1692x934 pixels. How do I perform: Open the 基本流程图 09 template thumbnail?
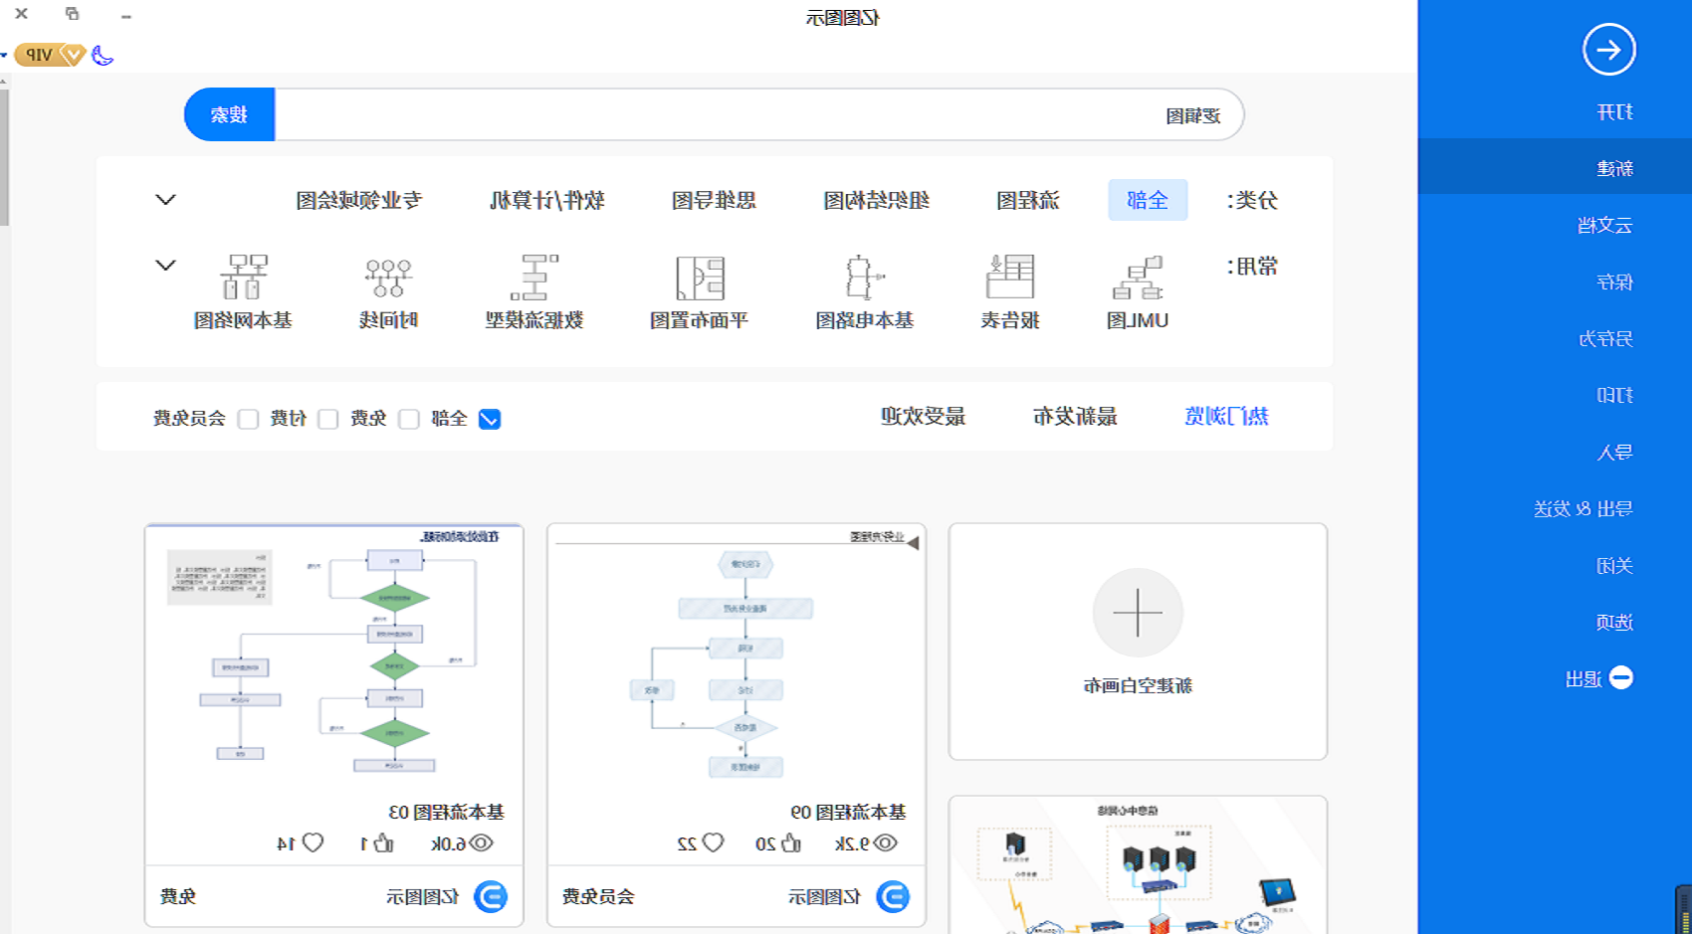(x=737, y=657)
